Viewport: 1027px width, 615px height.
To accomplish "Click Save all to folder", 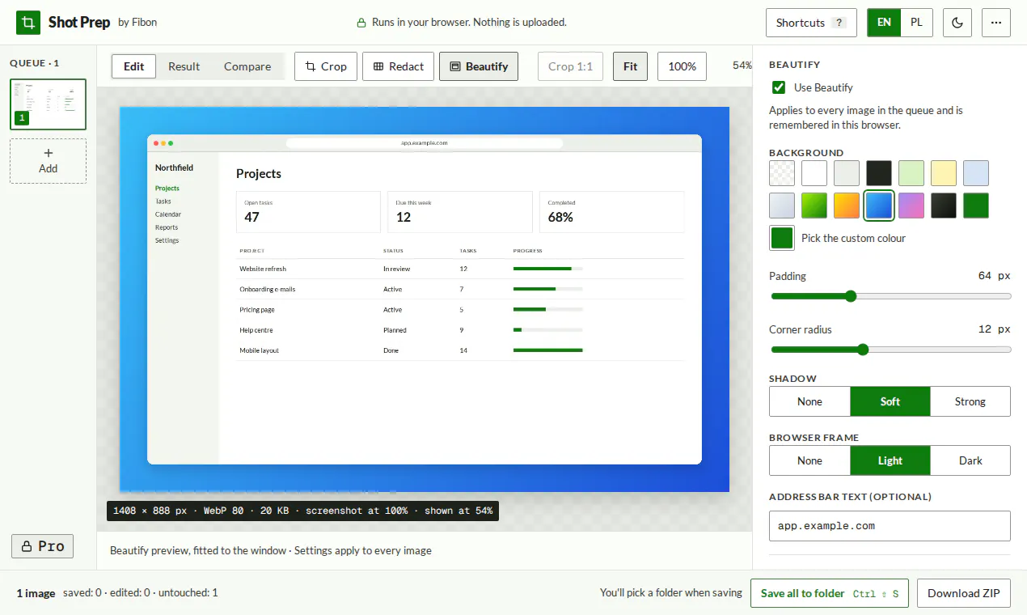I will coord(830,593).
